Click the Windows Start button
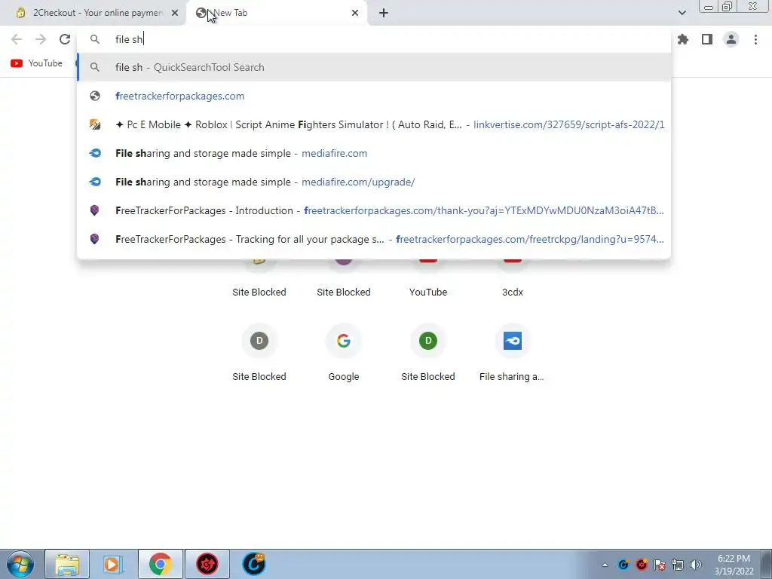772x579 pixels. tap(20, 564)
